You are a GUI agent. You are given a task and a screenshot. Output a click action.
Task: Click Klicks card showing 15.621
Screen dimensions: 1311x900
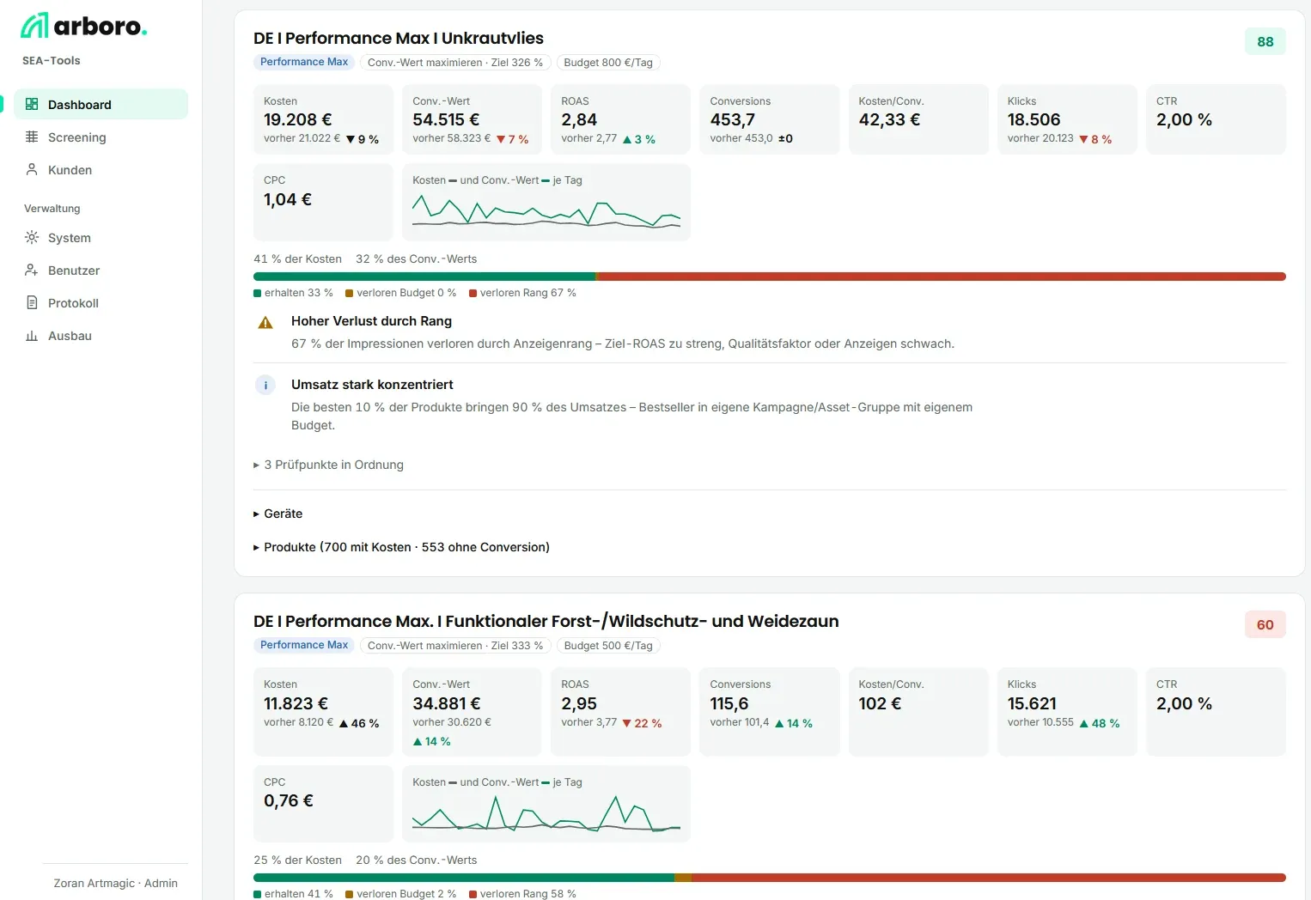coord(1067,712)
